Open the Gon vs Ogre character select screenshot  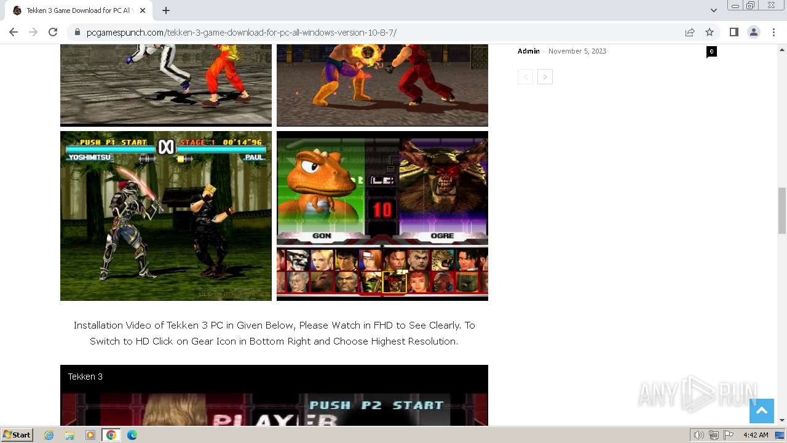(382, 216)
